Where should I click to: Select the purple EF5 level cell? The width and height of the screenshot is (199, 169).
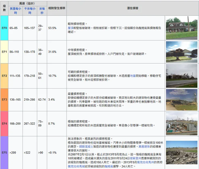(x=4, y=153)
